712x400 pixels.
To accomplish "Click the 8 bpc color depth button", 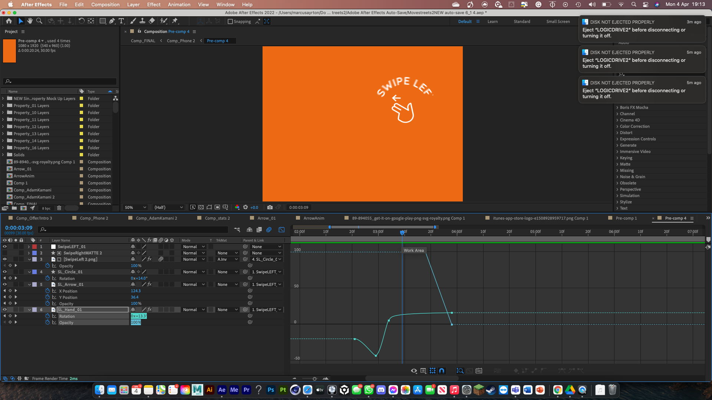I will pos(46,208).
